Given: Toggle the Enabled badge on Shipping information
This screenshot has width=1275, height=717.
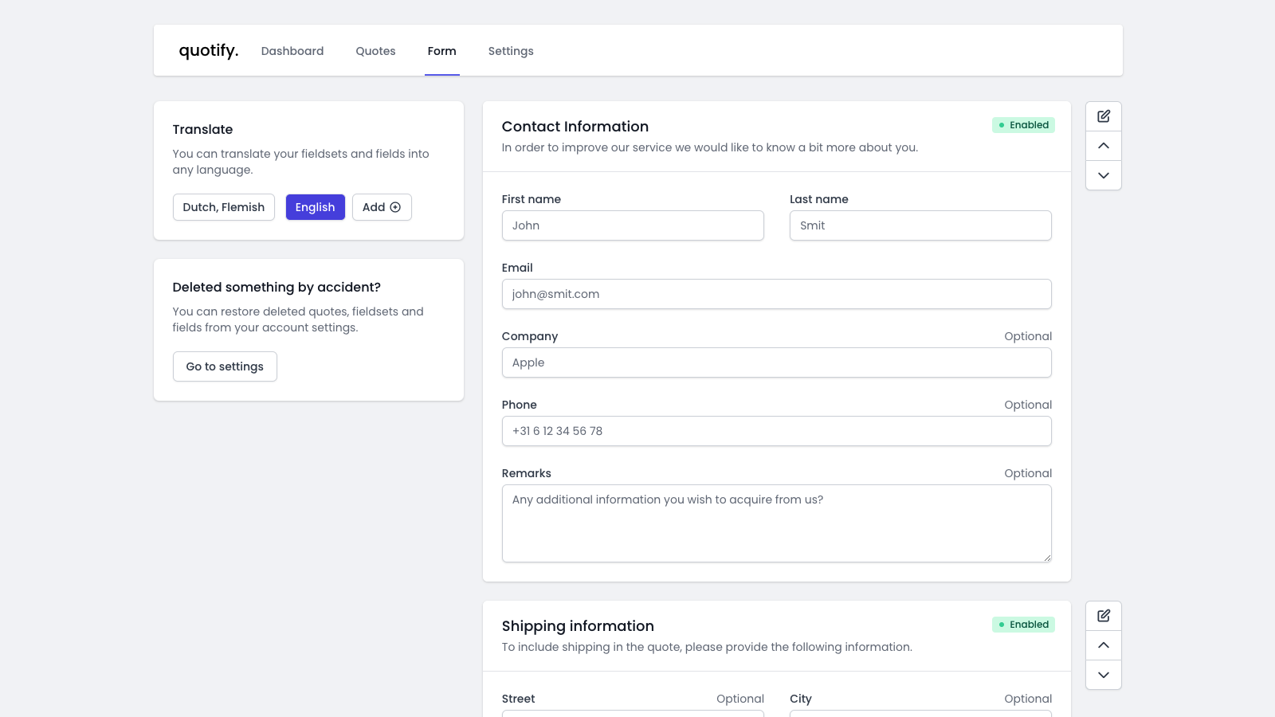Looking at the screenshot, I should [x=1023, y=625].
